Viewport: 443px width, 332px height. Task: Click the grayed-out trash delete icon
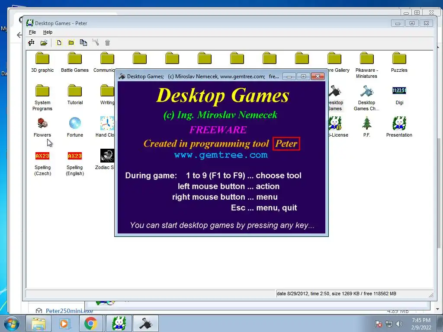(x=107, y=43)
